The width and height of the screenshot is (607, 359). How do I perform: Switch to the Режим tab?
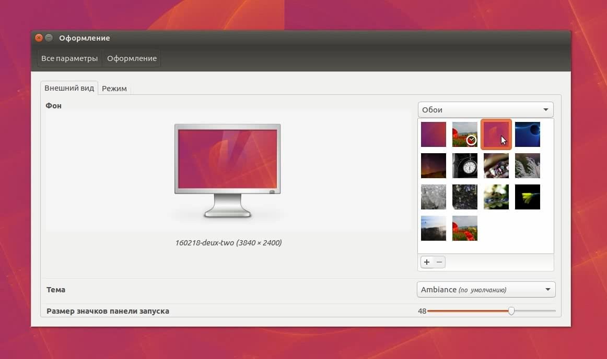point(114,89)
